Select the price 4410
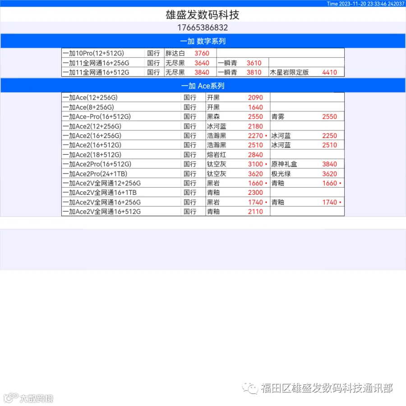 [x=329, y=72]
